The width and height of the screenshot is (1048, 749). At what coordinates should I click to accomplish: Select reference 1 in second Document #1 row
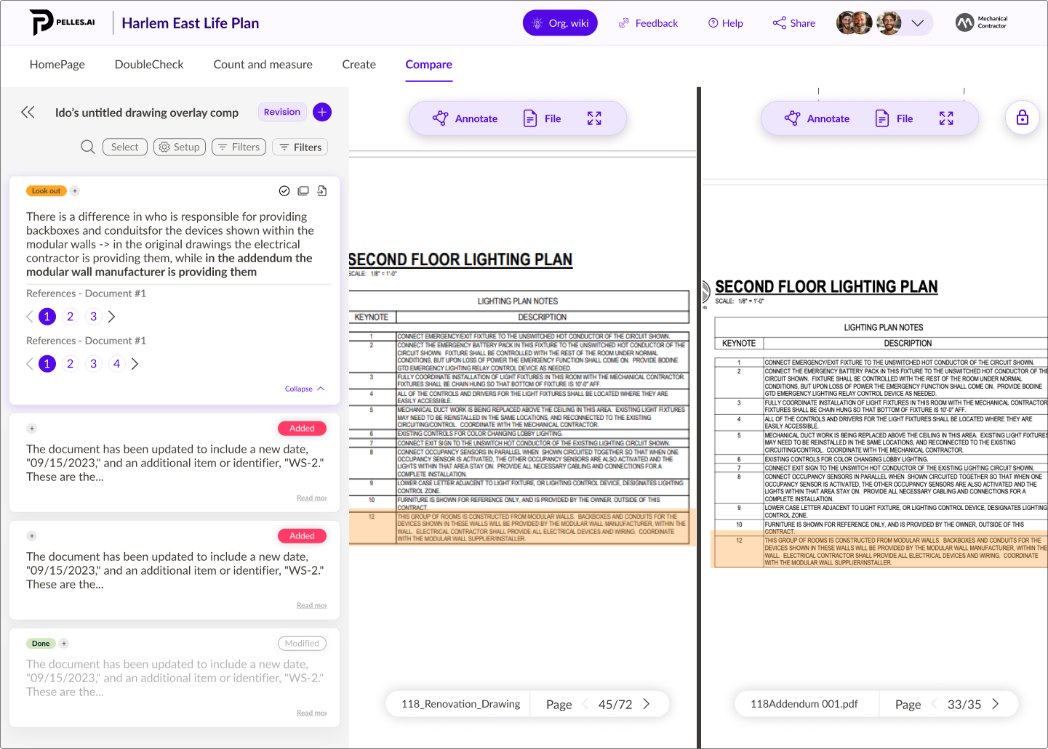[47, 364]
